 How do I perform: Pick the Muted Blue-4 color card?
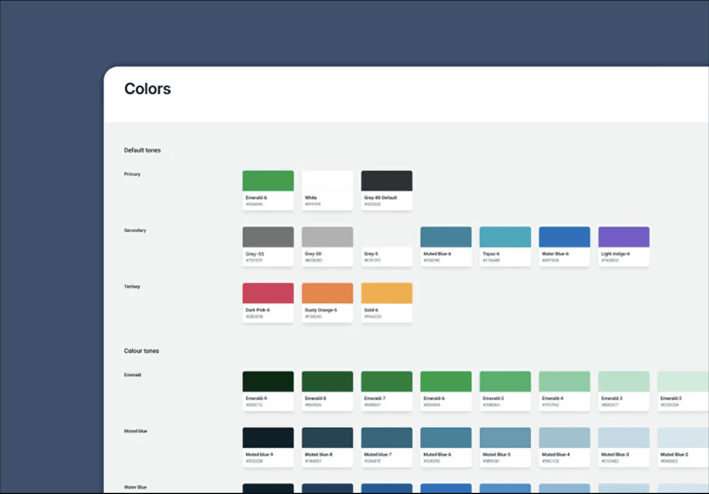point(564,447)
